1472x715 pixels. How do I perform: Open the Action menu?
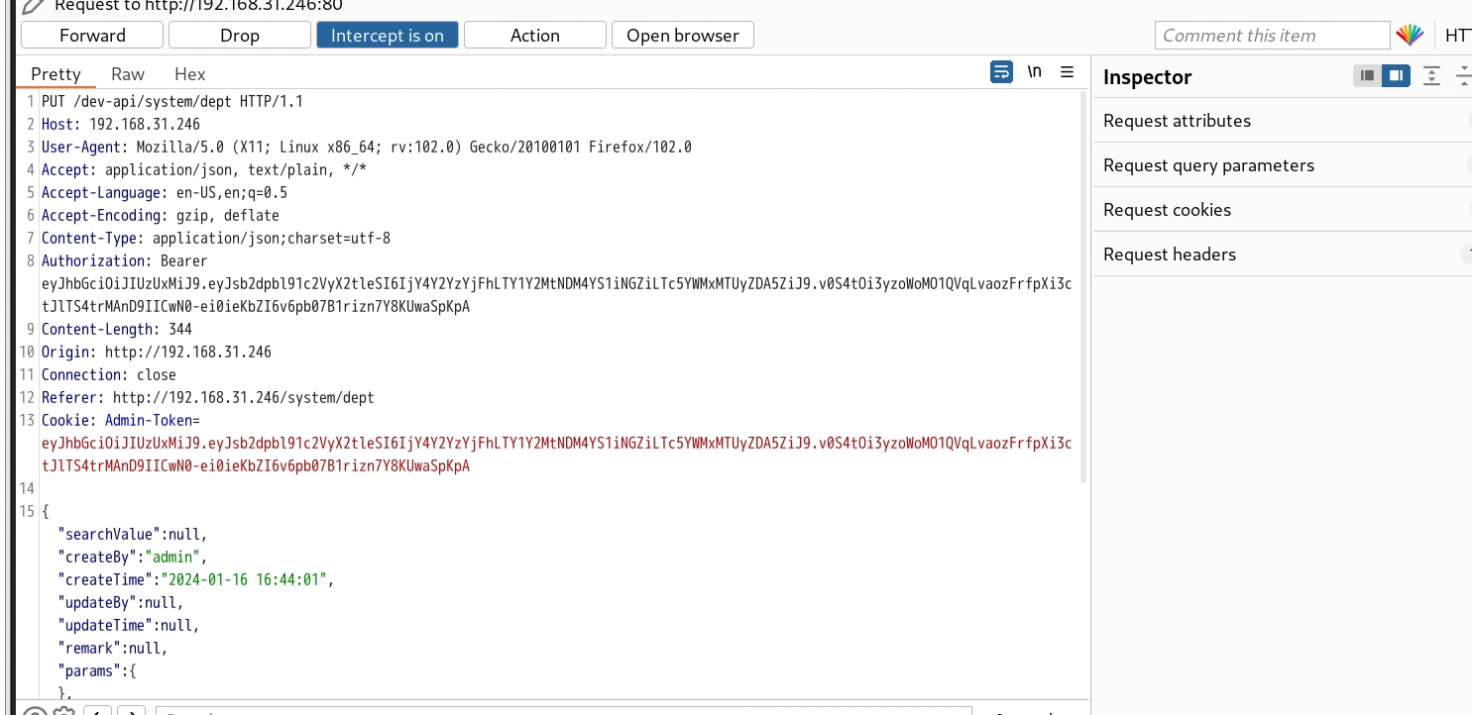(534, 36)
